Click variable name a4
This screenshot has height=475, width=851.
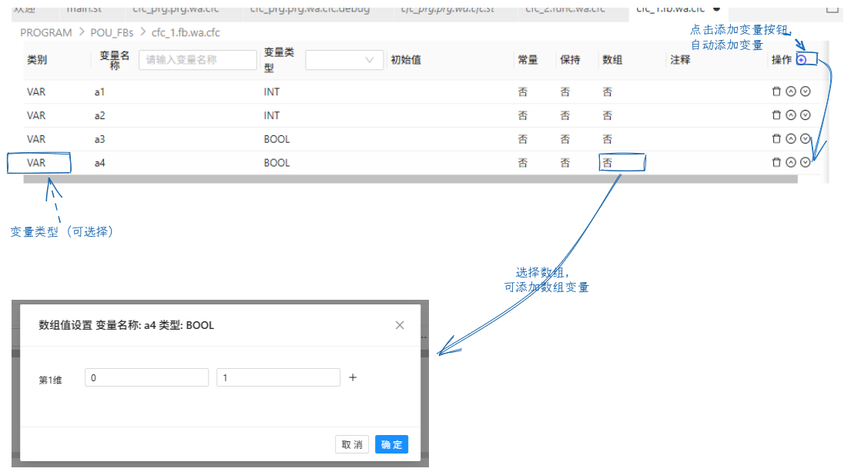click(x=99, y=162)
